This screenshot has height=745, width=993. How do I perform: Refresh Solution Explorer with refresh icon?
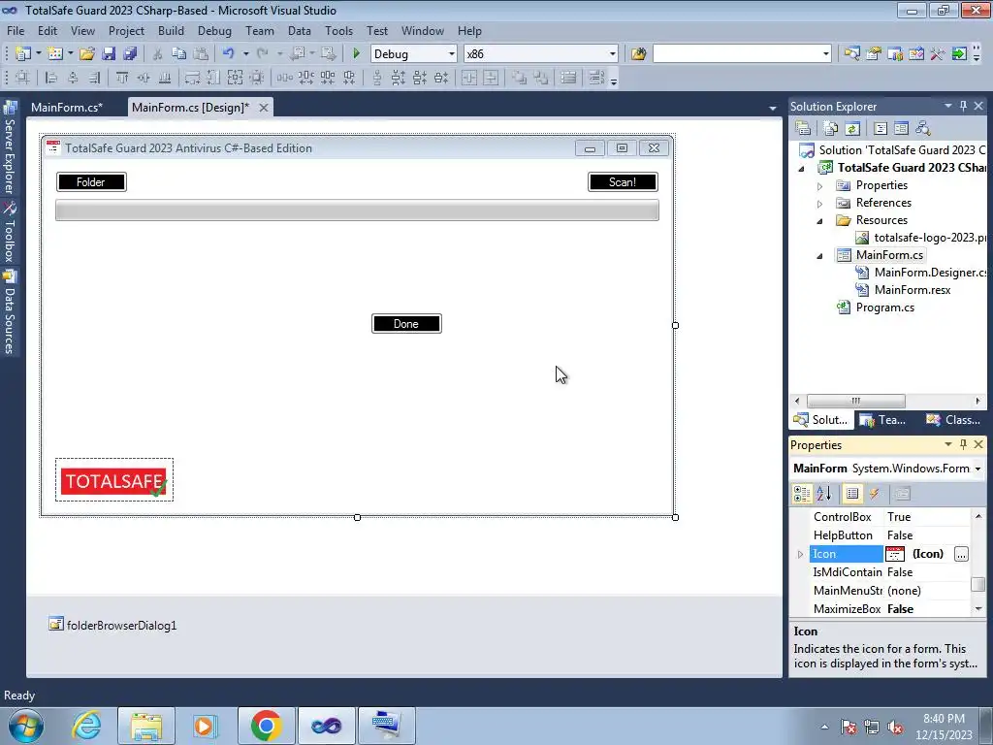tap(852, 129)
